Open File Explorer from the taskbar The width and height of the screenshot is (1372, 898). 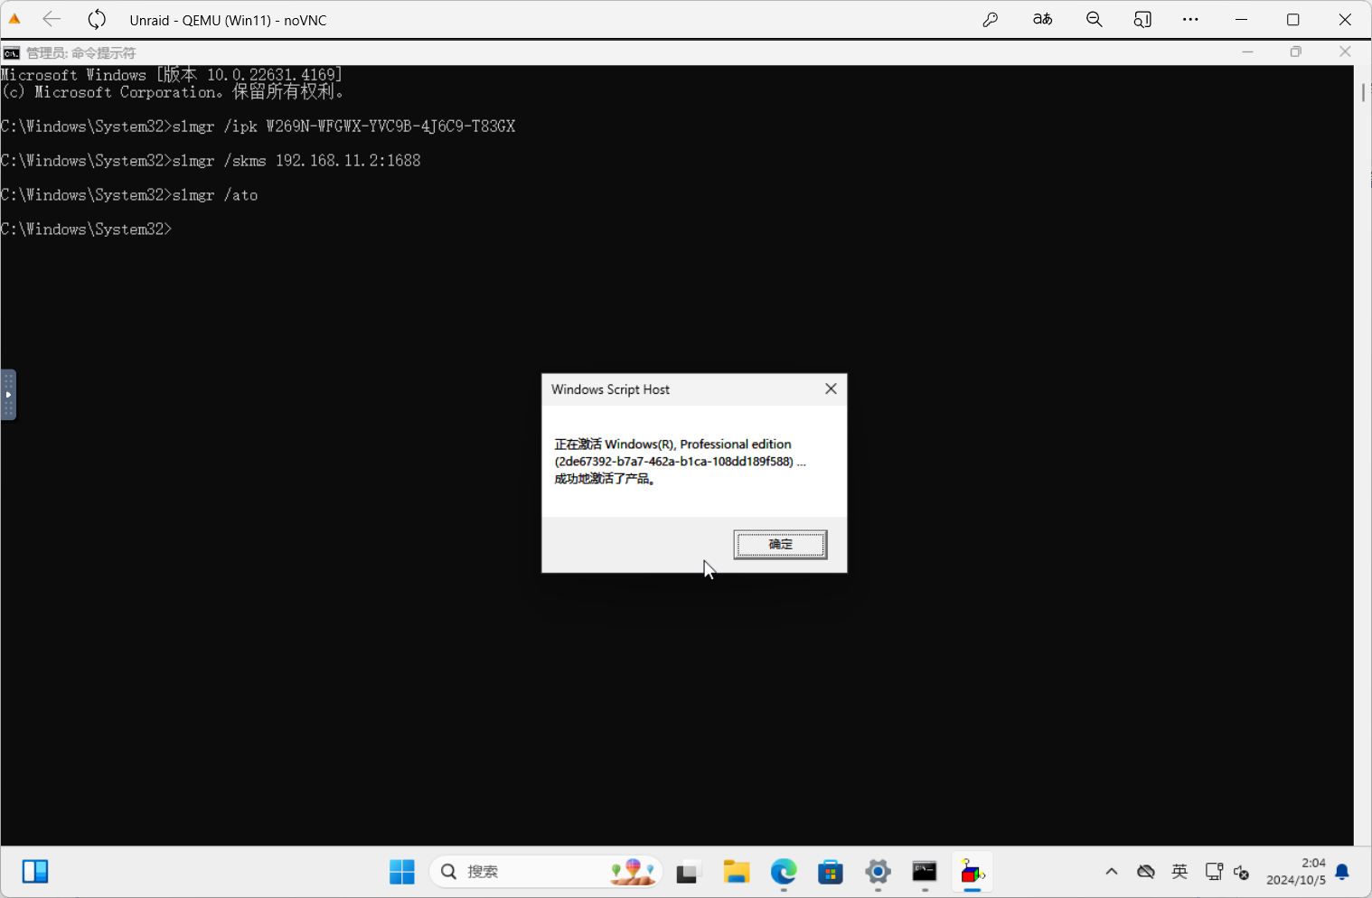[x=737, y=872]
